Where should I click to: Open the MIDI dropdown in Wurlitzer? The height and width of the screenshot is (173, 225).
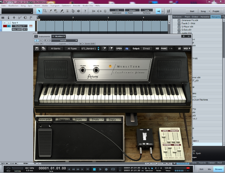pyautogui.click(x=187, y=48)
